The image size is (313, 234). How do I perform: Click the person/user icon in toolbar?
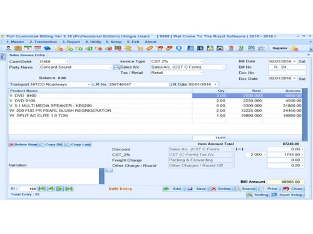tap(8, 48)
